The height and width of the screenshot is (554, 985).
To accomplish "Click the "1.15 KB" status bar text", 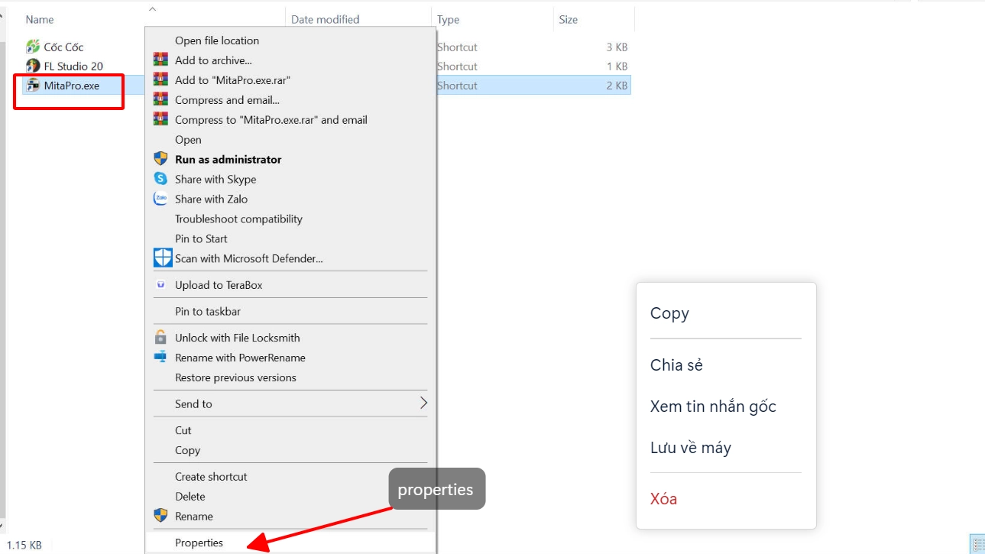I will click(24, 545).
